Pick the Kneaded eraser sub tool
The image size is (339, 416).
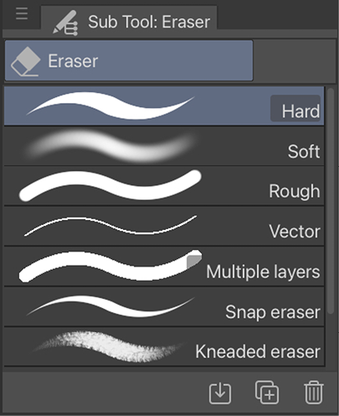164,346
